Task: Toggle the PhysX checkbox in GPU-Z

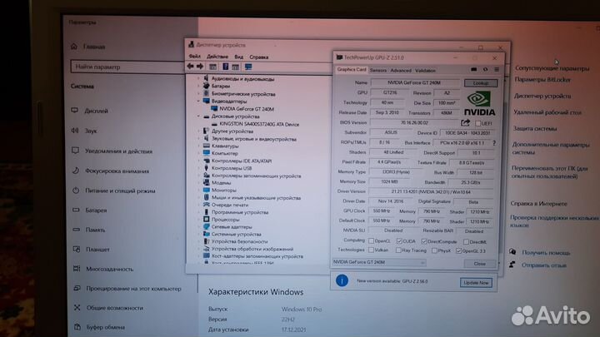Action: point(434,250)
